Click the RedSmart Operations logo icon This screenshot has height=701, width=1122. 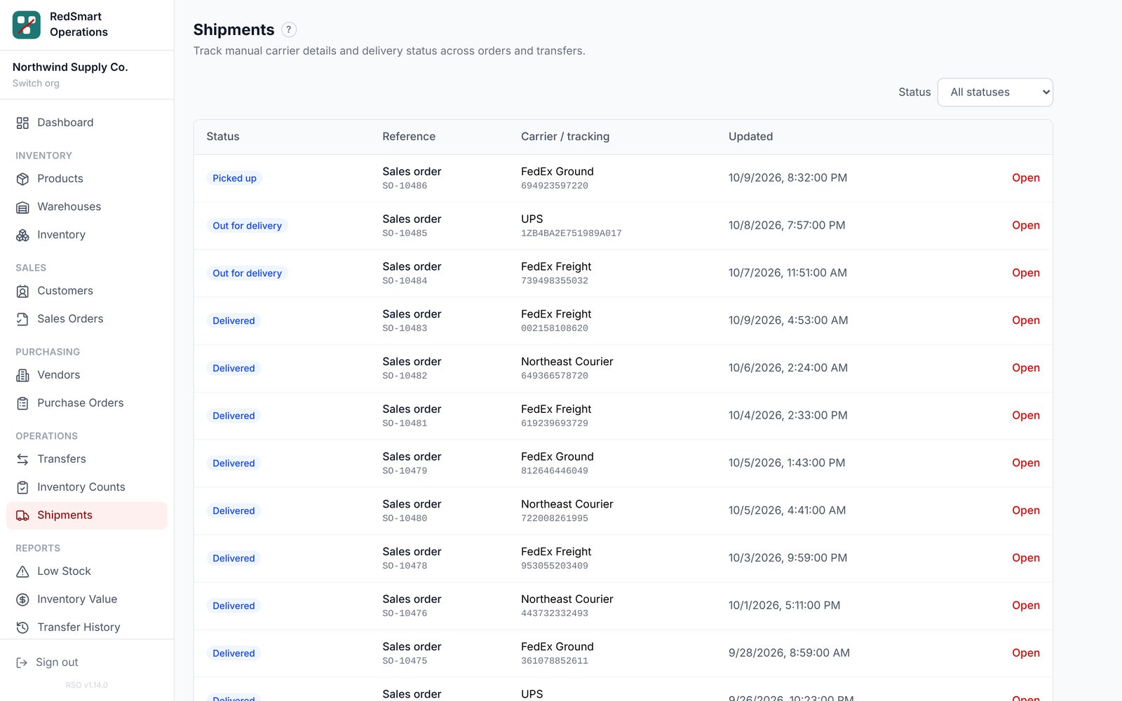point(27,25)
